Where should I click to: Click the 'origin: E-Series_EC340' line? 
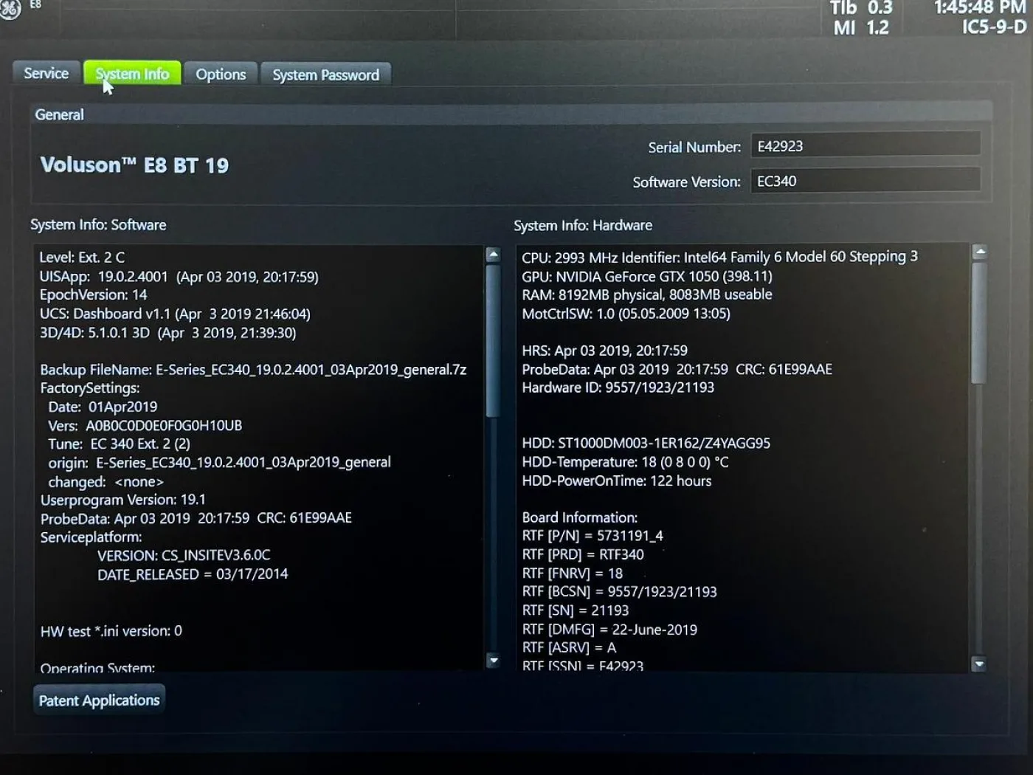tap(219, 463)
